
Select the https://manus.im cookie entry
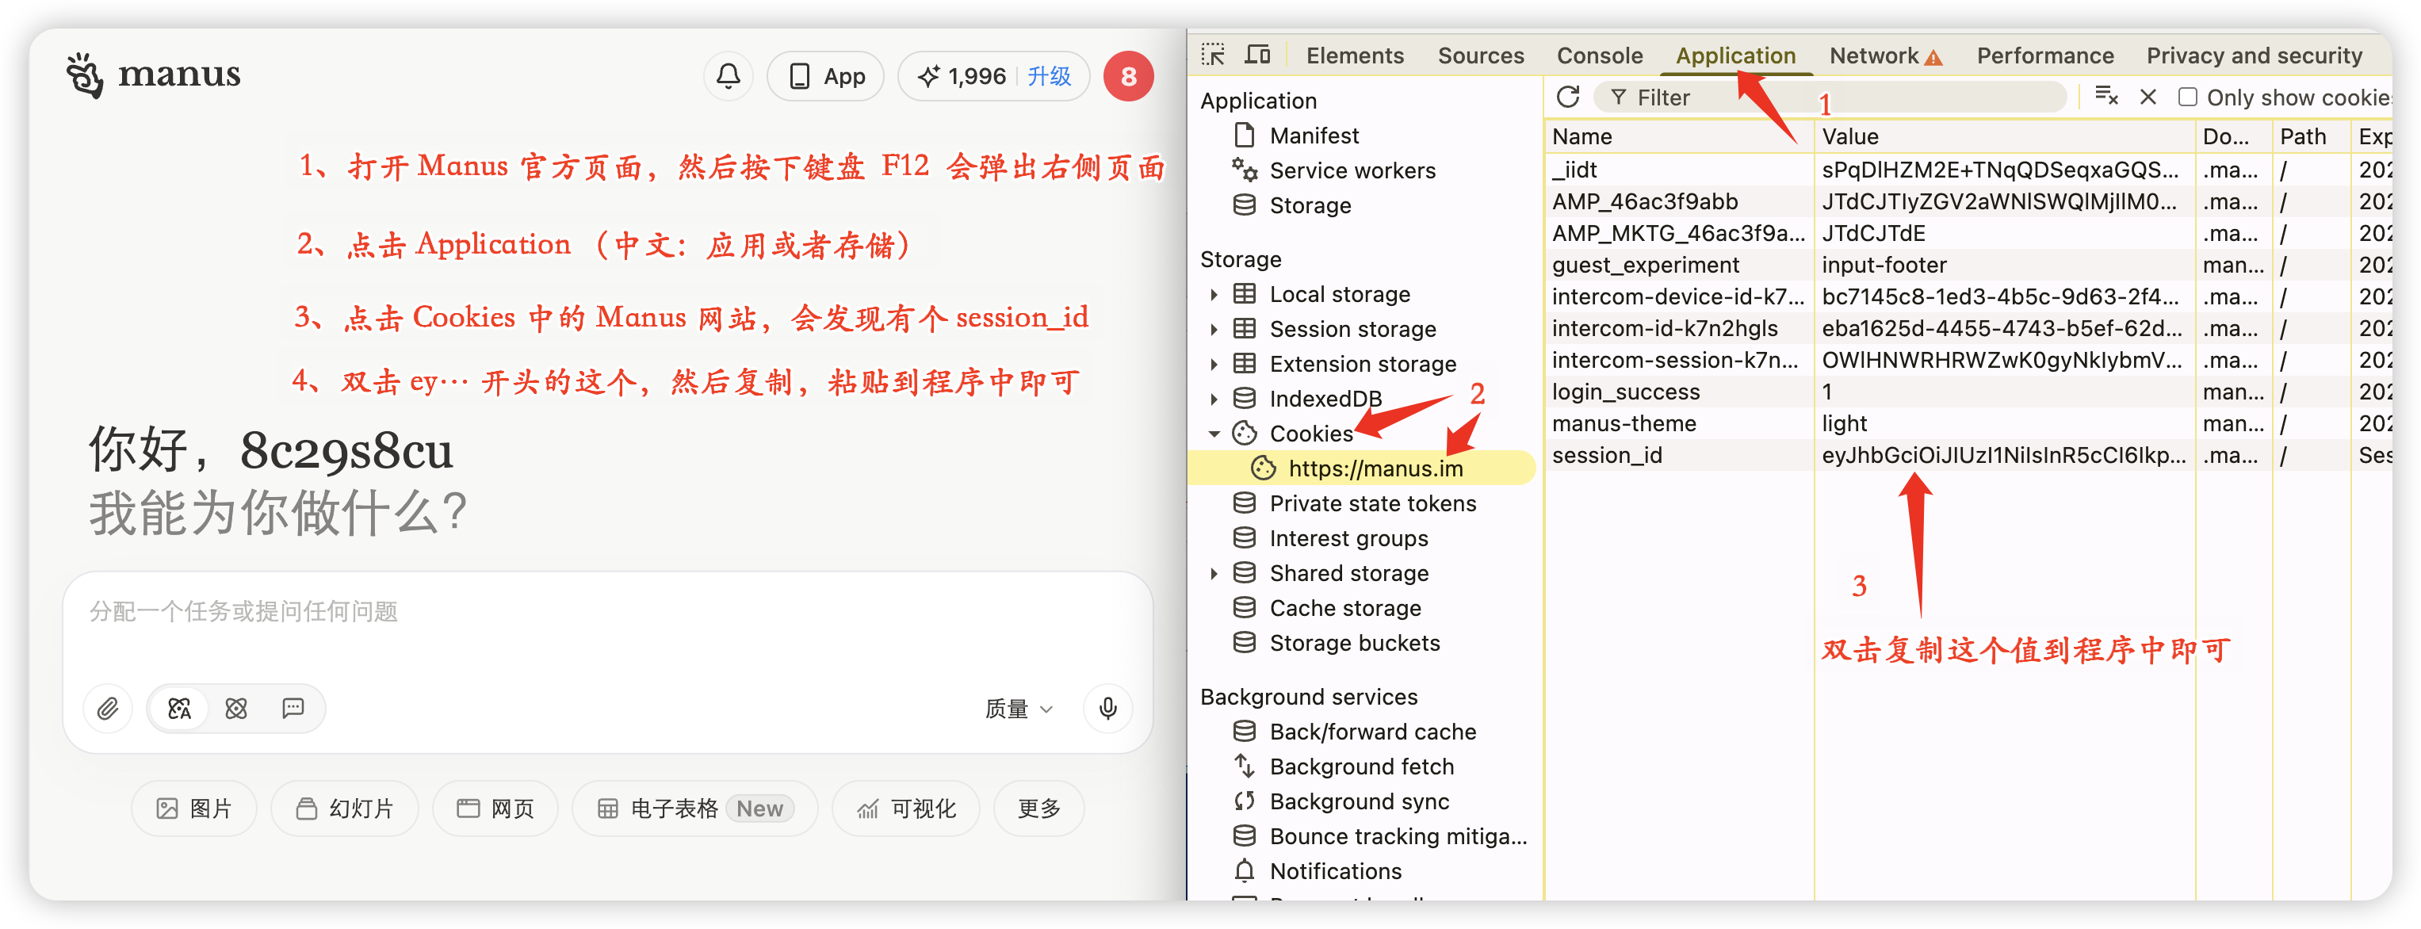click(1361, 468)
